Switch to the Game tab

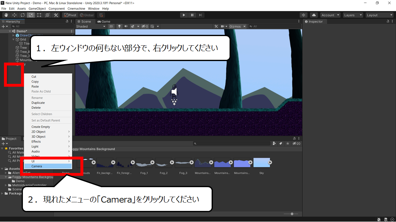click(104, 22)
